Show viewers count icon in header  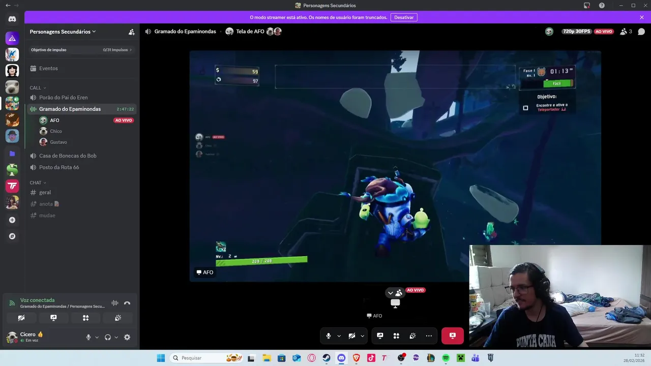coord(626,32)
